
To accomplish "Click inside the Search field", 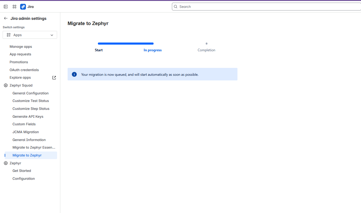I will click(x=262, y=6).
